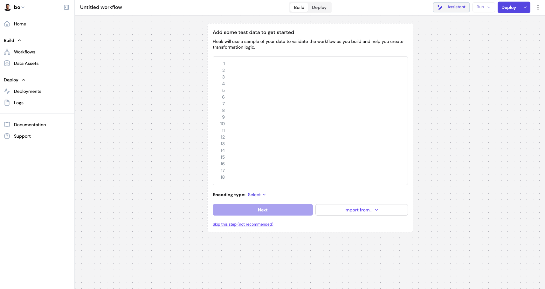Open the Deploy button dropdown arrow
Image resolution: width=545 pixels, height=289 pixels.
(525, 7)
